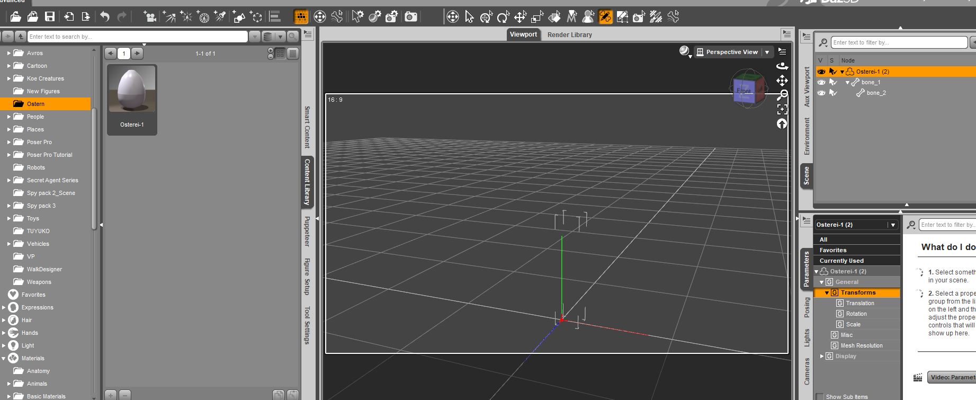
Task: Enable the Show Sub Items checkbox
Action: [820, 397]
